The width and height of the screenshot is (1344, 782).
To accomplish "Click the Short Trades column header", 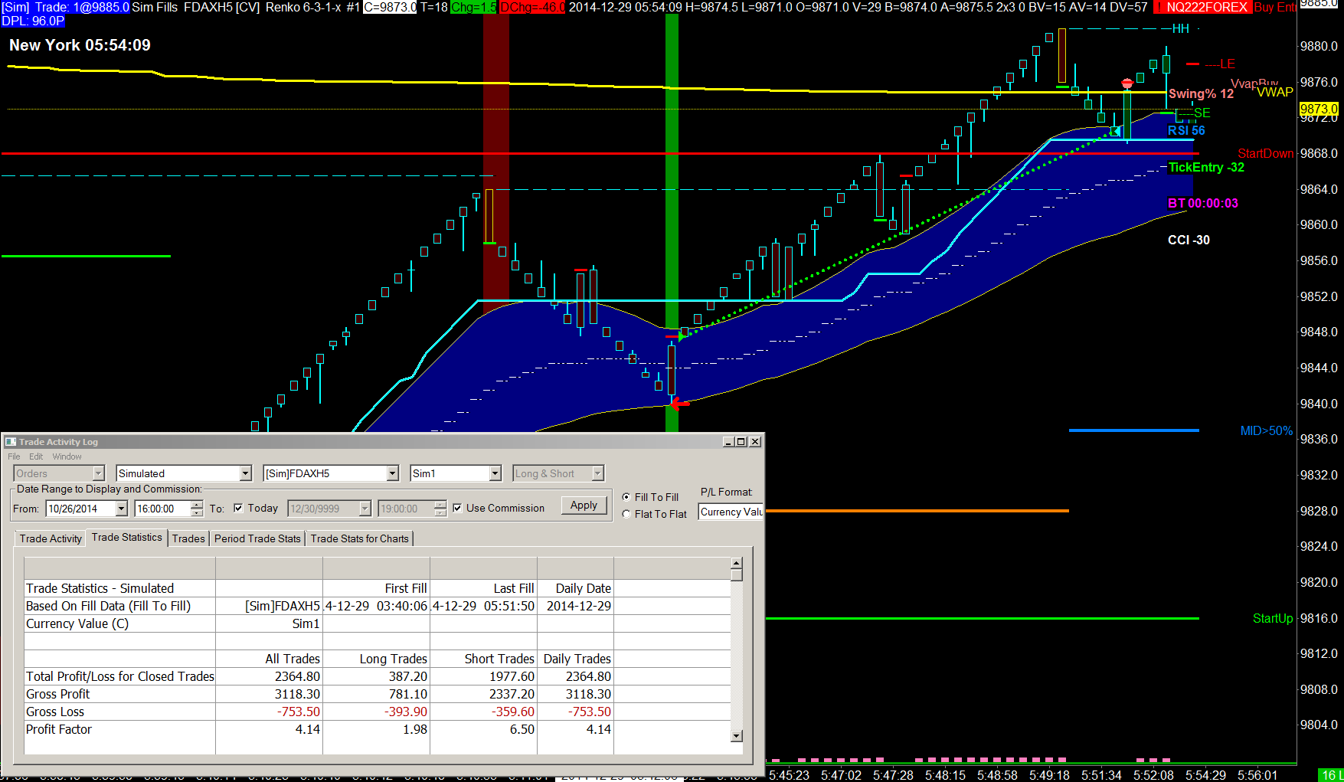I will 499,659.
